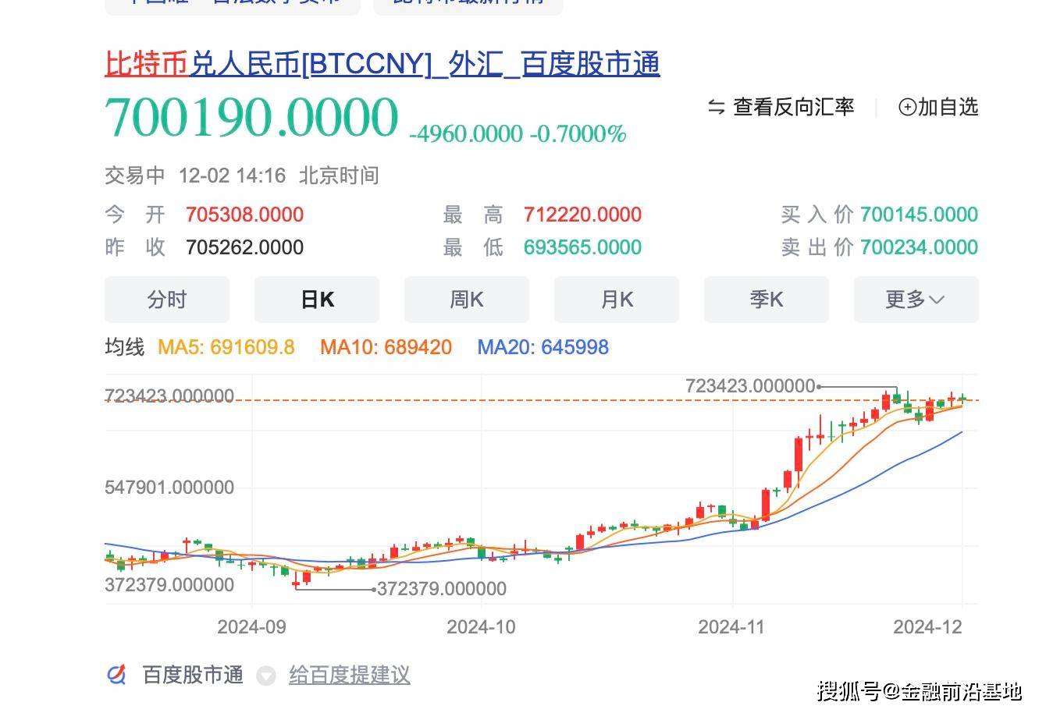The height and width of the screenshot is (713, 1046).
Task: Click the swap arrows icon for reverse rate
Action: [716, 107]
